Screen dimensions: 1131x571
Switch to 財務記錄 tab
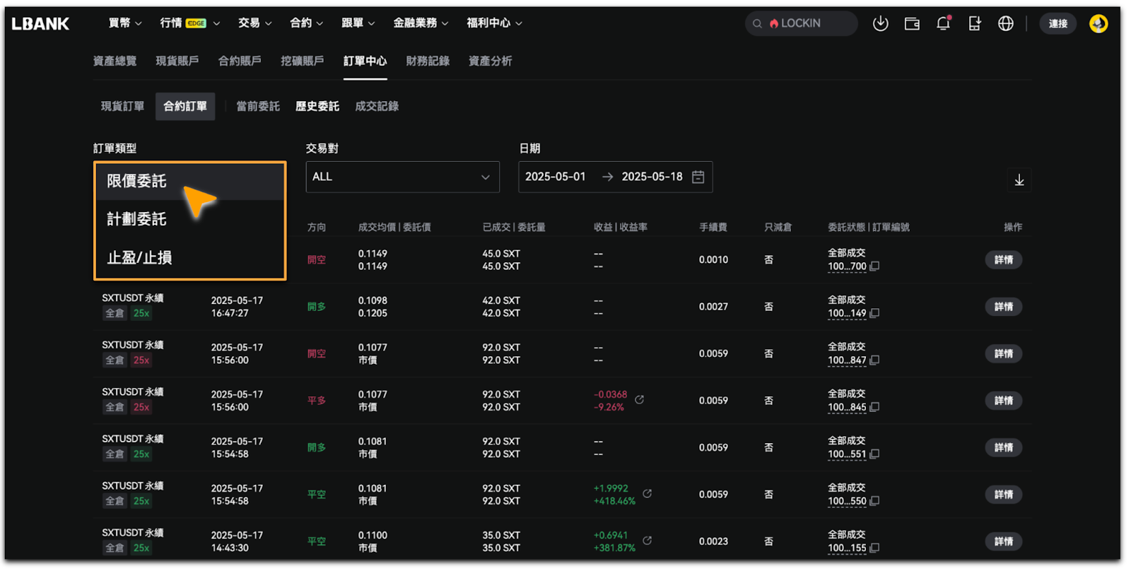(428, 61)
